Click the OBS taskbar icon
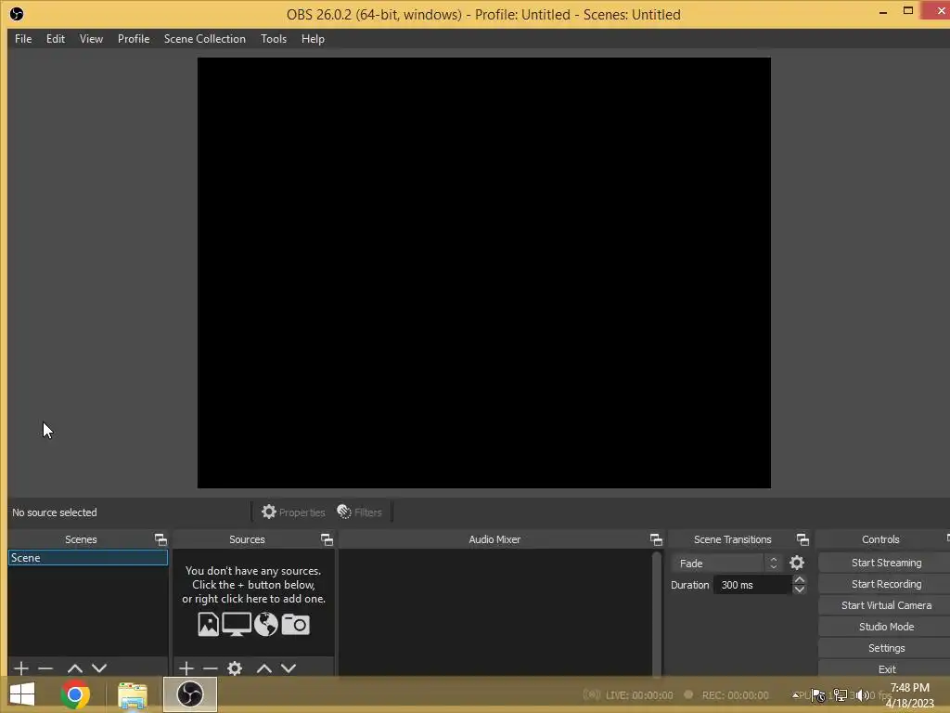Image resolution: width=950 pixels, height=713 pixels. (x=190, y=694)
